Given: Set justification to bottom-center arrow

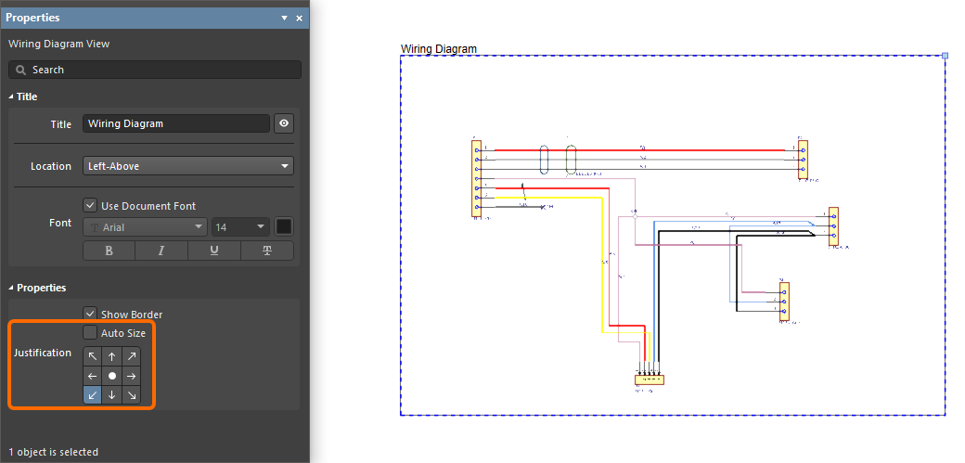Looking at the screenshot, I should 112,395.
